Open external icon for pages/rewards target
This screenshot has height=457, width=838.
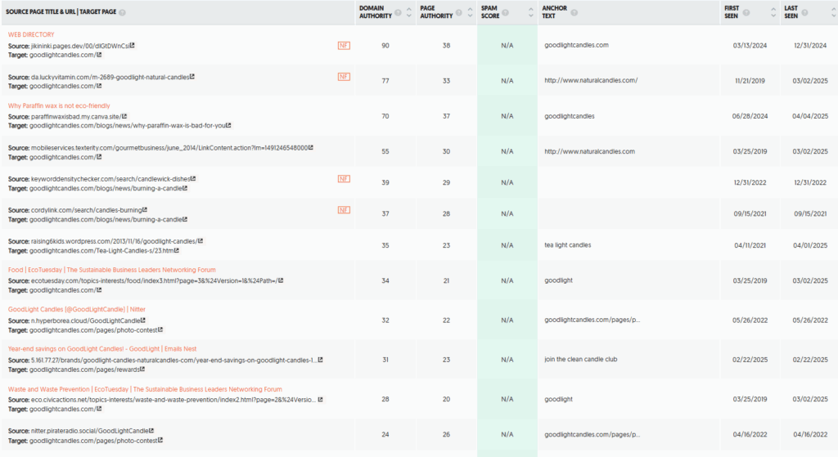pos(142,370)
